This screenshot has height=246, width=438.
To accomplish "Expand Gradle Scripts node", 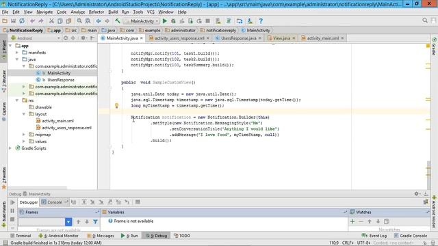I will [10, 148].
